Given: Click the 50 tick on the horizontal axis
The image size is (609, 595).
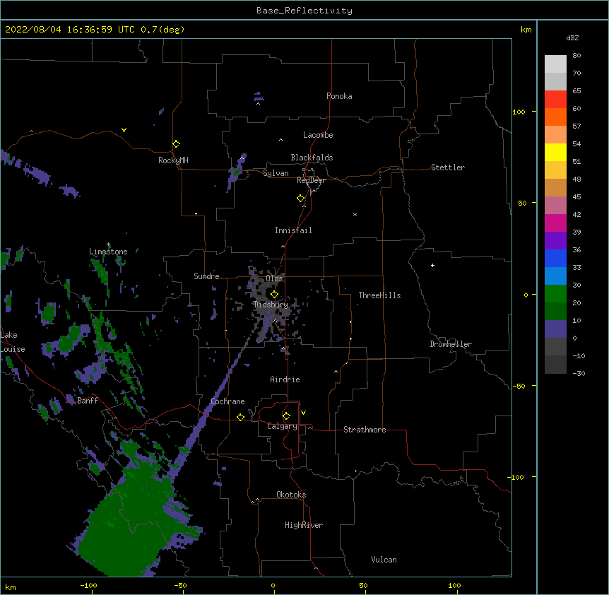Looking at the screenshot, I should (363, 585).
